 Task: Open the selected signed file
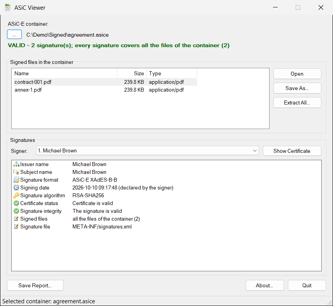click(x=297, y=74)
